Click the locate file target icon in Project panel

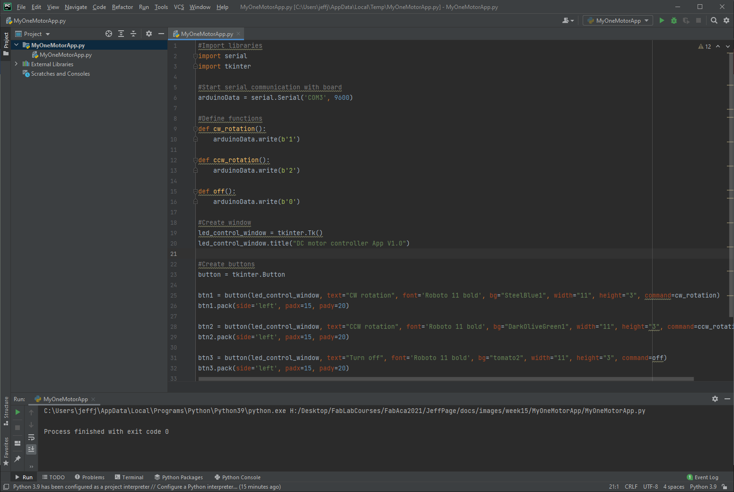[109, 34]
